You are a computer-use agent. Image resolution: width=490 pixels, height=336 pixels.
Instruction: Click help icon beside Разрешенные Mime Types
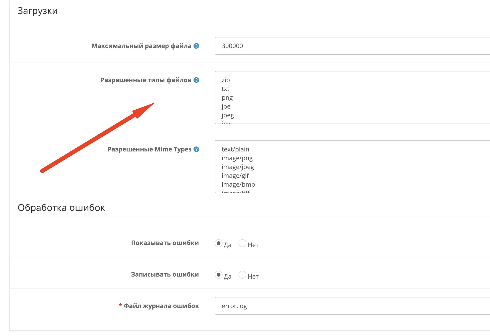pyautogui.click(x=196, y=149)
